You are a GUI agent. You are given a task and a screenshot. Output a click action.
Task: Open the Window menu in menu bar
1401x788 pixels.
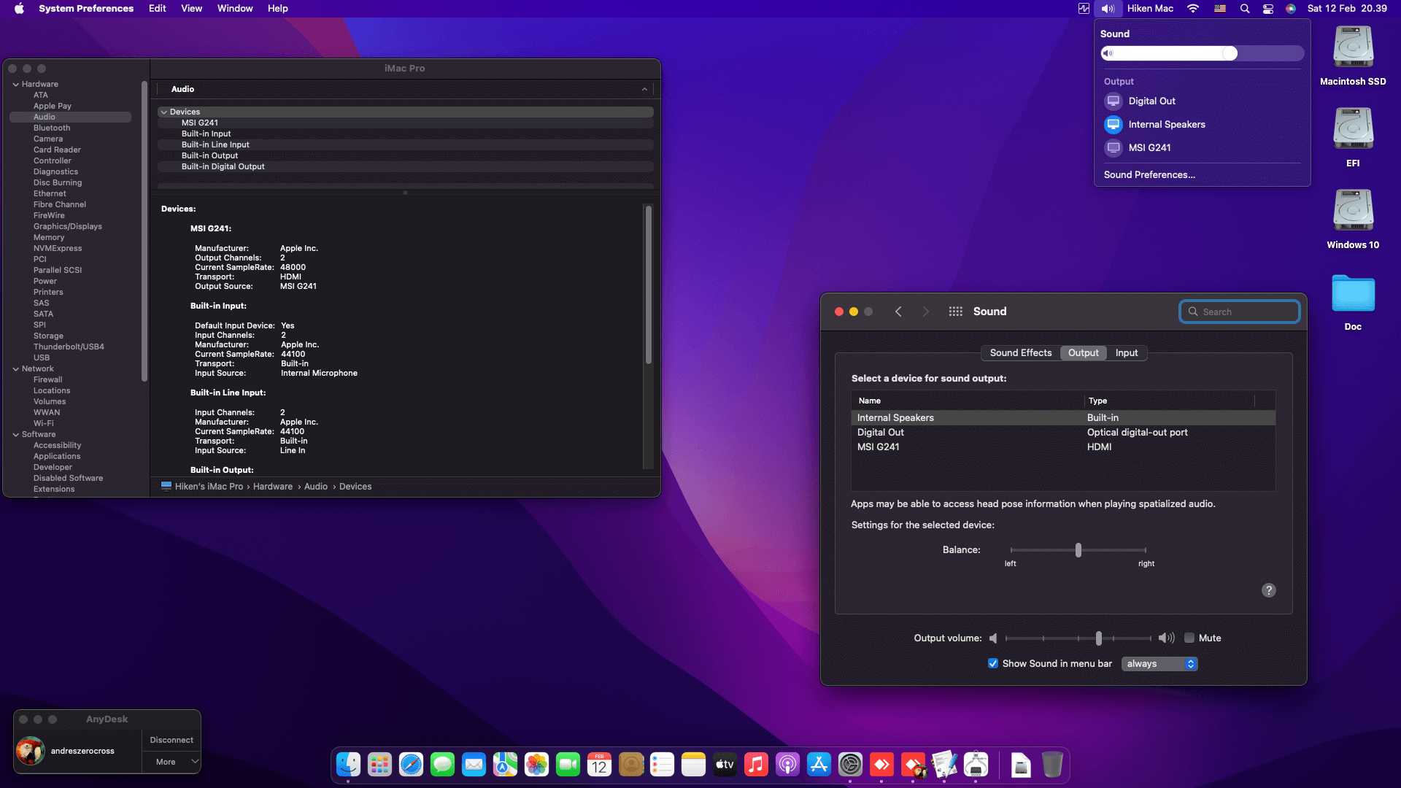pos(235,9)
